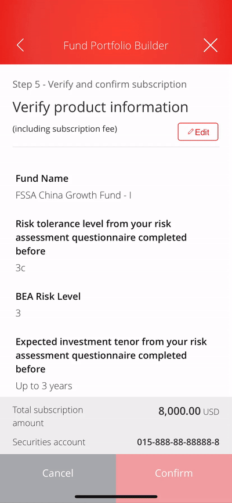Close the Fund Portfolio Builder with X
This screenshot has height=503, width=232.
[x=211, y=45]
